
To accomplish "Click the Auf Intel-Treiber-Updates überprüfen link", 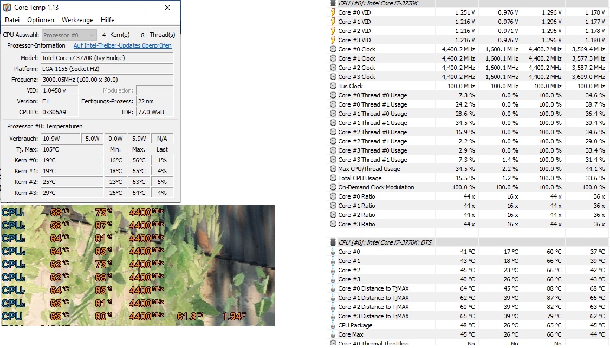I will click(122, 45).
